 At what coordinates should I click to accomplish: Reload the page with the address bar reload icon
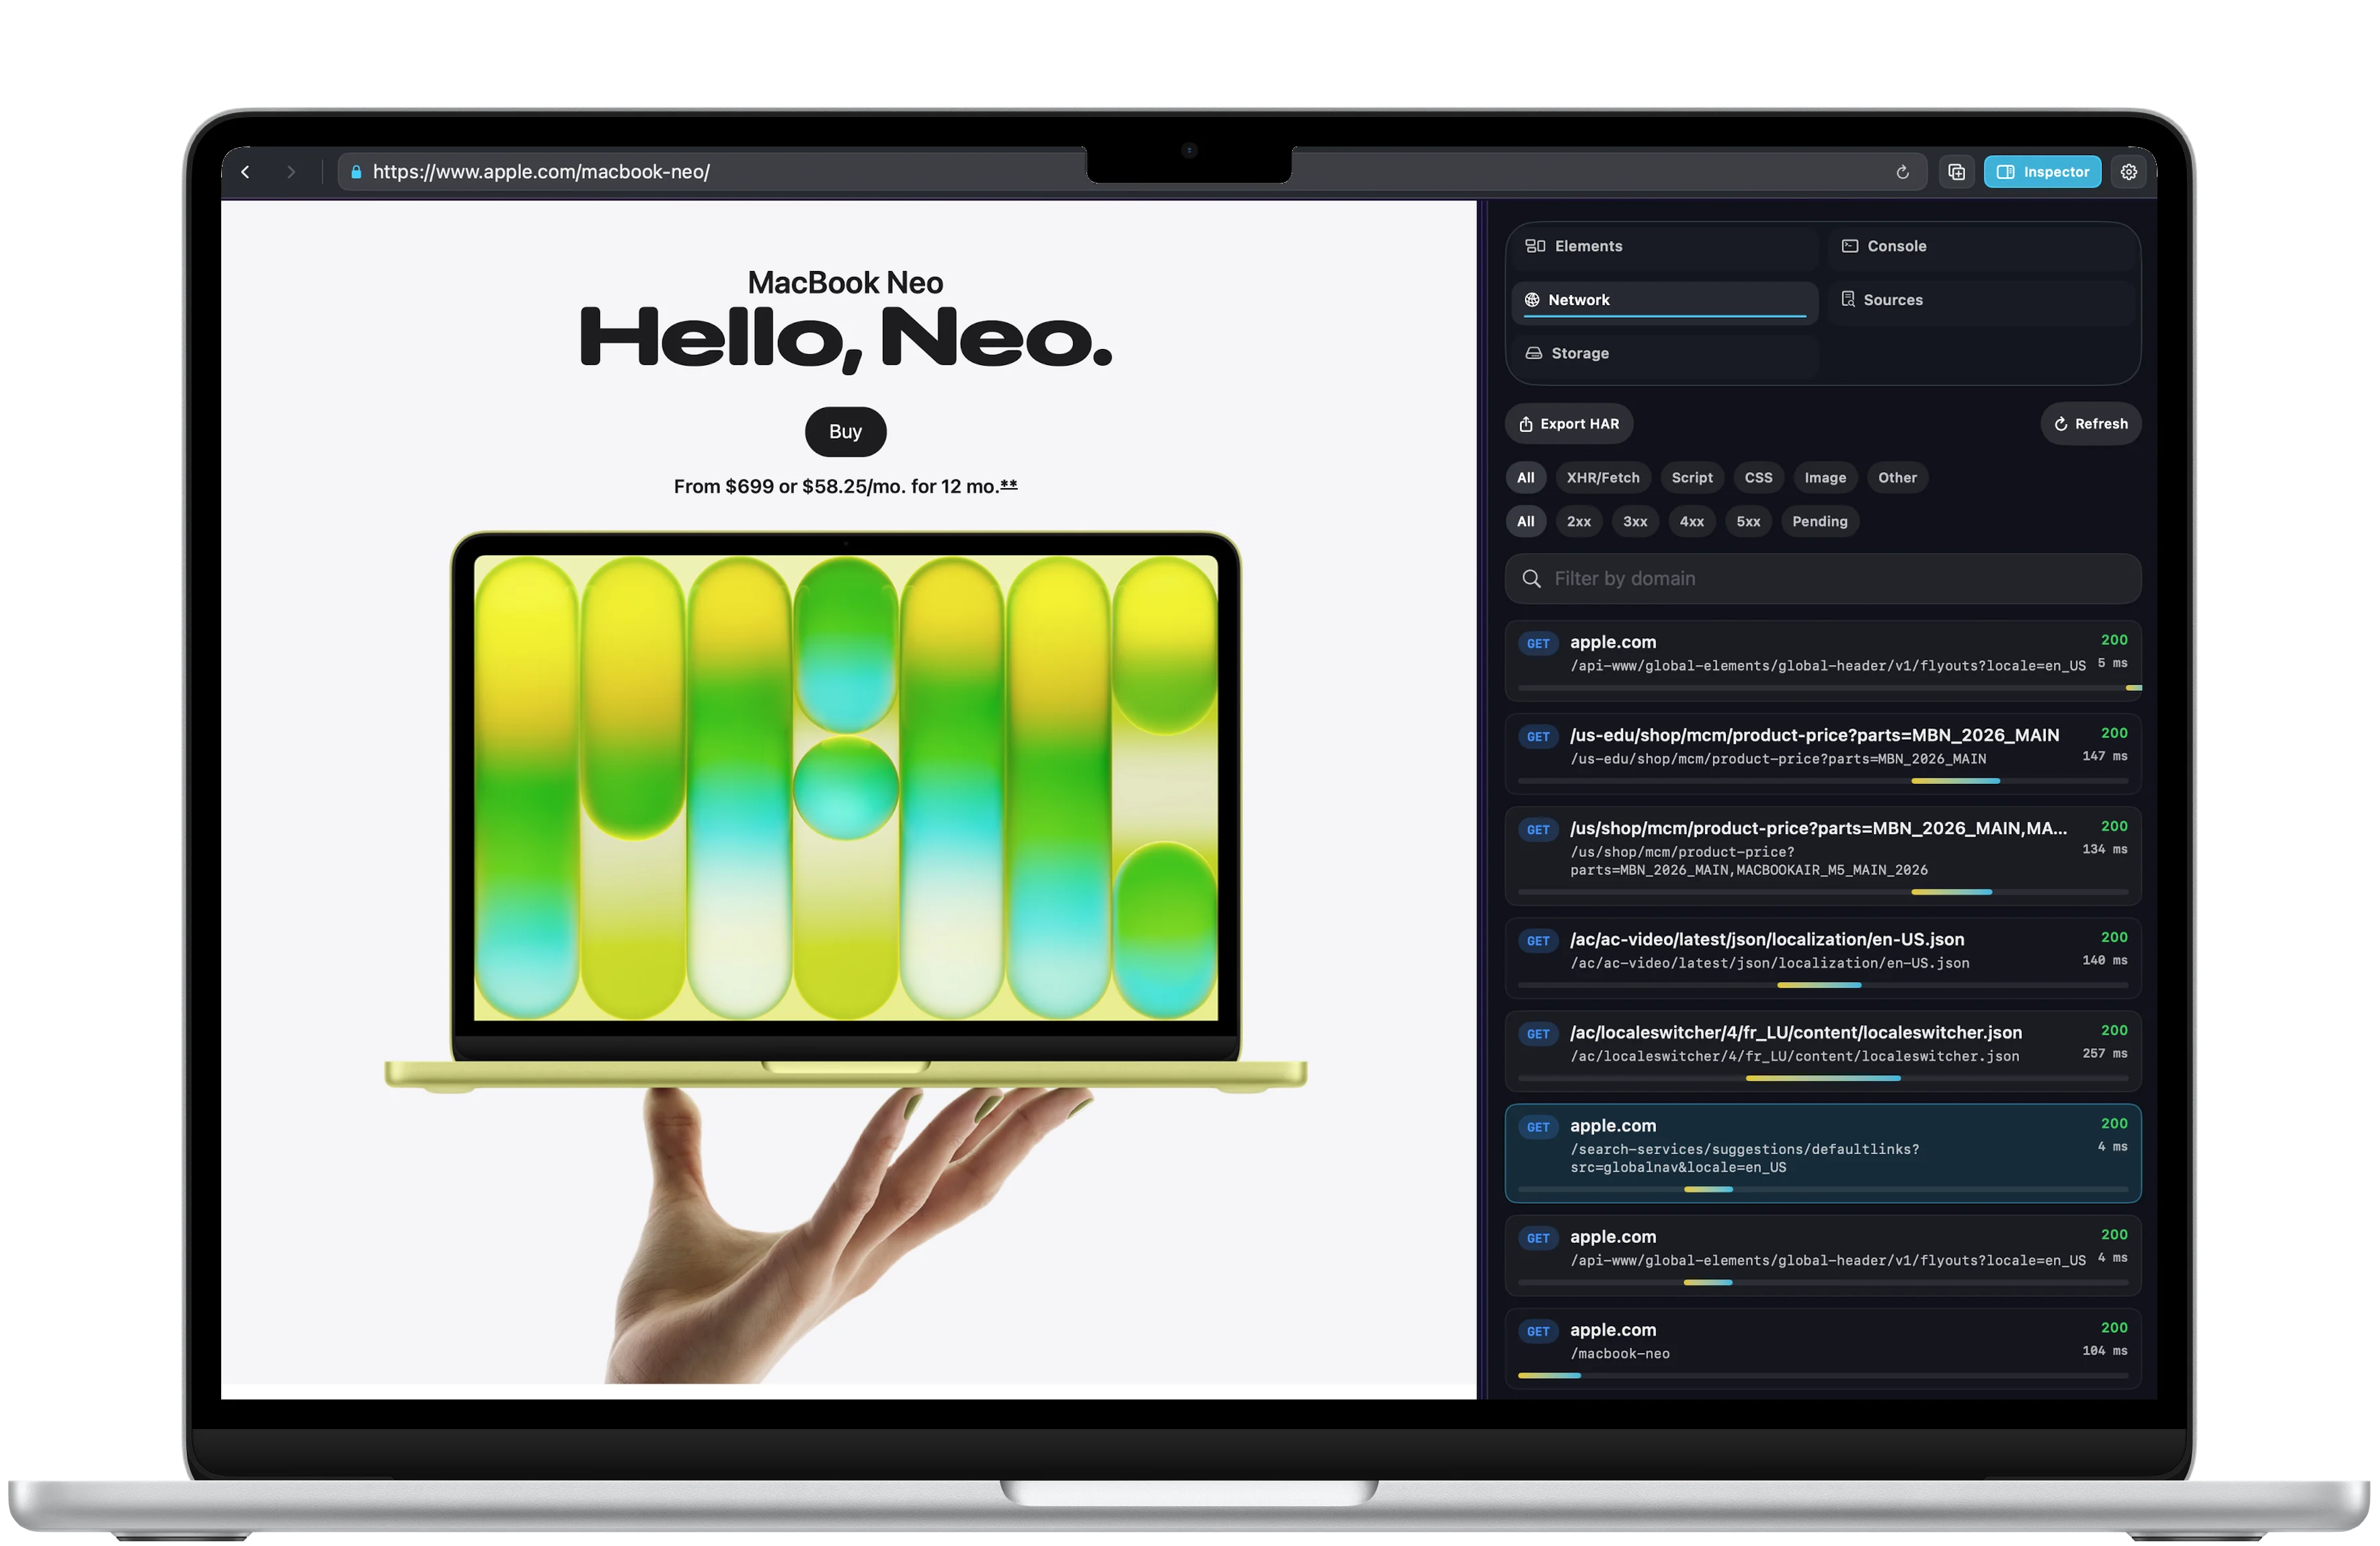tap(1902, 172)
